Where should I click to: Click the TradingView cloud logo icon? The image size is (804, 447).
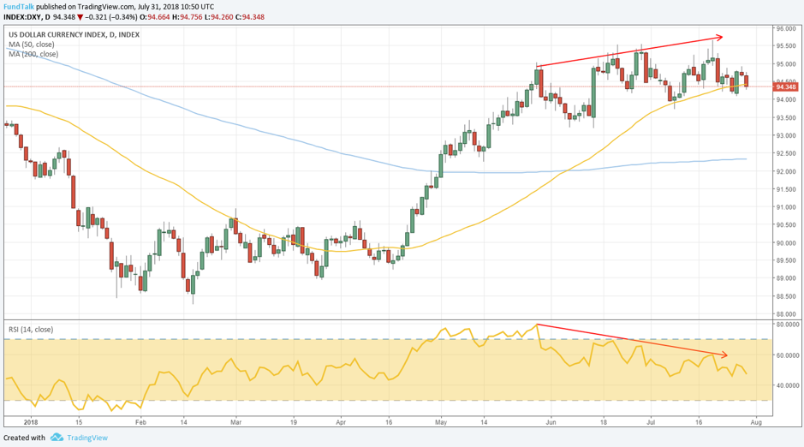pyautogui.click(x=57, y=438)
